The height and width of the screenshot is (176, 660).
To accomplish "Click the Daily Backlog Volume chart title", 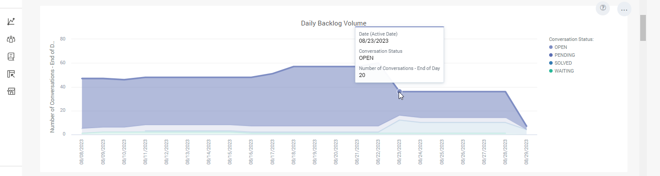I will point(334,23).
